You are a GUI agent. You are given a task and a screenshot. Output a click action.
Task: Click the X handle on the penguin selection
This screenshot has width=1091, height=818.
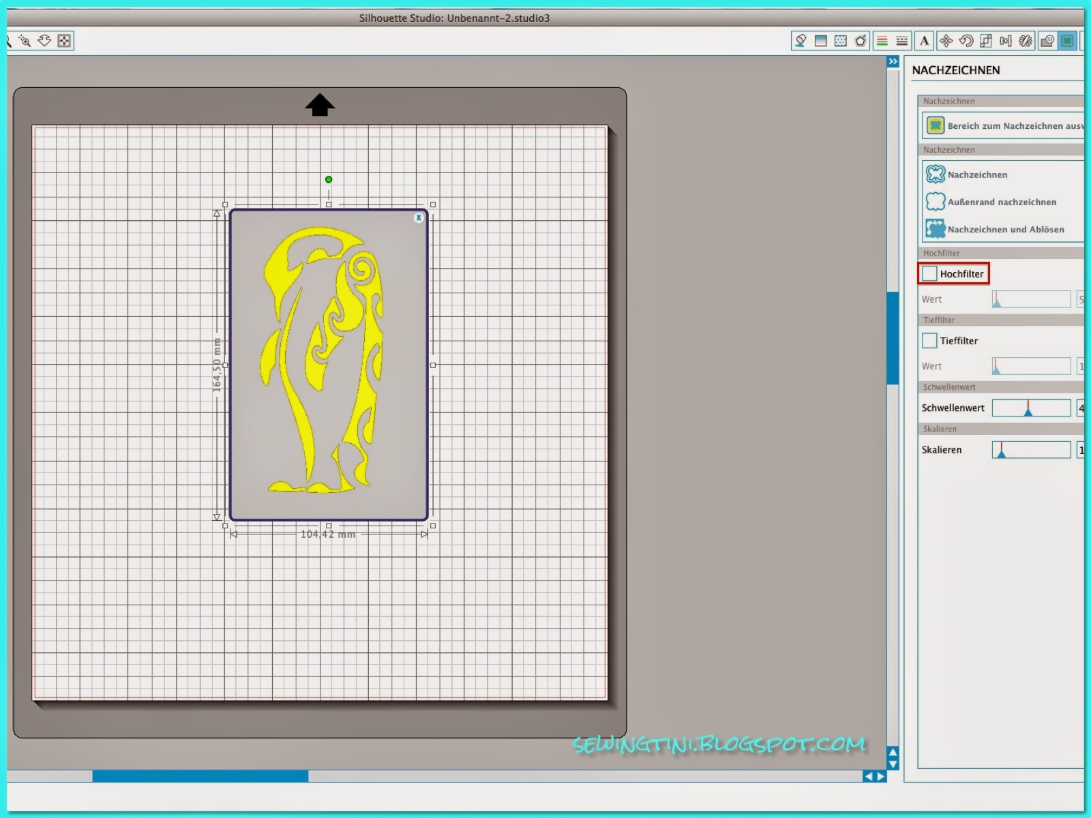419,217
